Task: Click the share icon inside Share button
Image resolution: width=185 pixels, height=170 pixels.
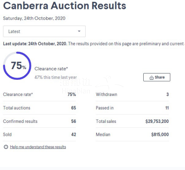Action: click(x=151, y=78)
